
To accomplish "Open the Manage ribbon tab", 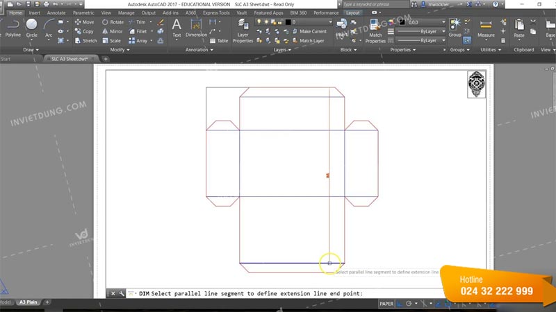I will tap(126, 12).
